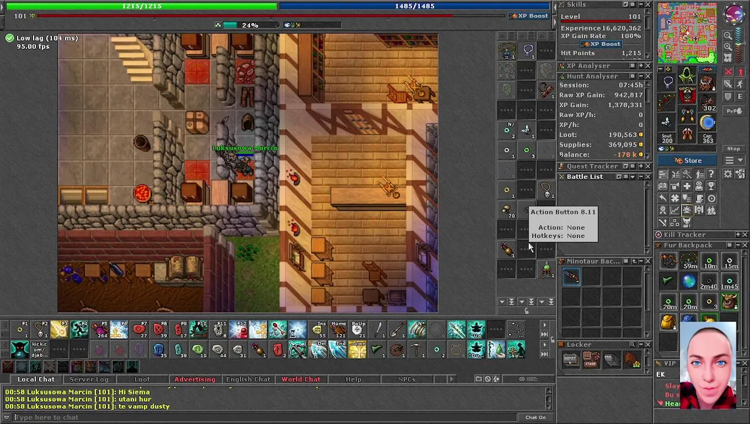The width and height of the screenshot is (750, 424).
Task: Expand the XP Analyser panel
Action: pos(640,66)
